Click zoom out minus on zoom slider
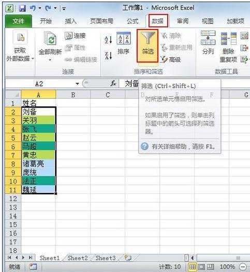Viewport: 250px width, 272px height. [243, 267]
